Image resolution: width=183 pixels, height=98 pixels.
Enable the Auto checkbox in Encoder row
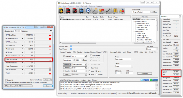tap(89, 71)
